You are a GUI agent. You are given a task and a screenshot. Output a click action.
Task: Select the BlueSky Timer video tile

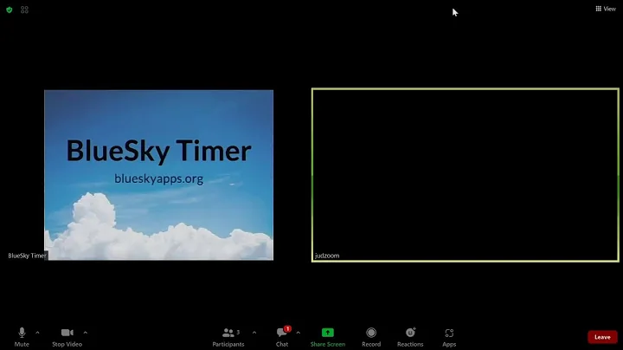[159, 175]
